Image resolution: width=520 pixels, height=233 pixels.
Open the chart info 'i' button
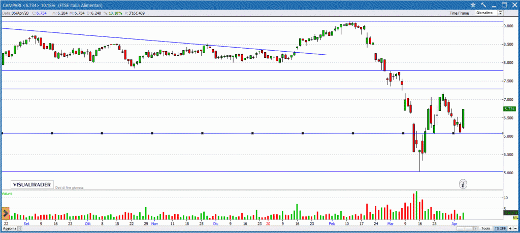point(463,184)
